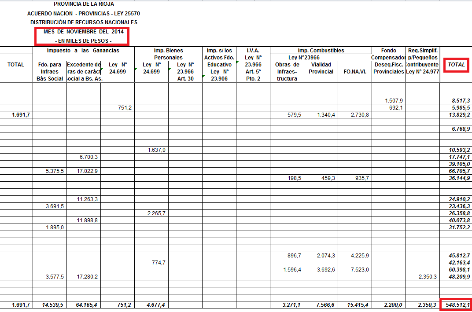Select the 'Vialidad Provincial' column header

click(321, 68)
